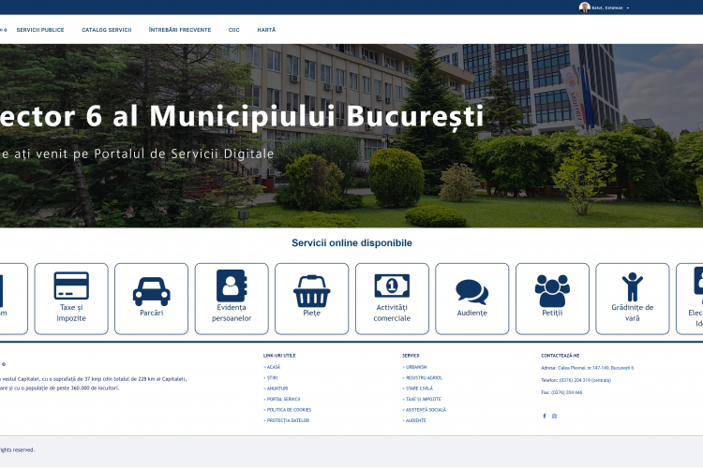Open the Catalog Servicii menu
703x468 pixels.
tap(107, 30)
